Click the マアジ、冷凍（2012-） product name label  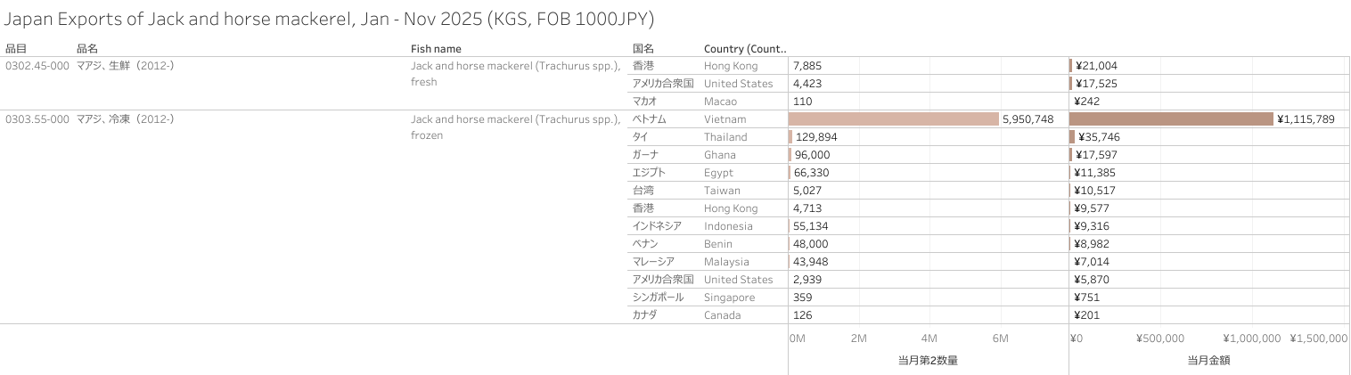(x=125, y=119)
